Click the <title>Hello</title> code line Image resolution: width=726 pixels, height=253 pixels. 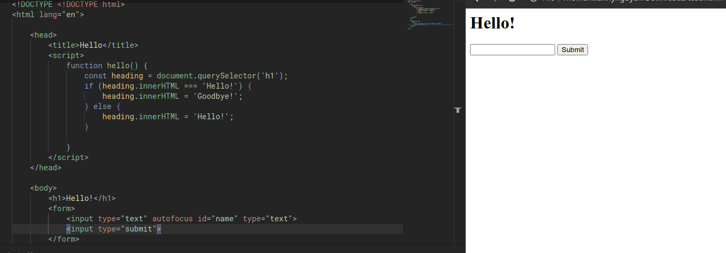[93, 45]
